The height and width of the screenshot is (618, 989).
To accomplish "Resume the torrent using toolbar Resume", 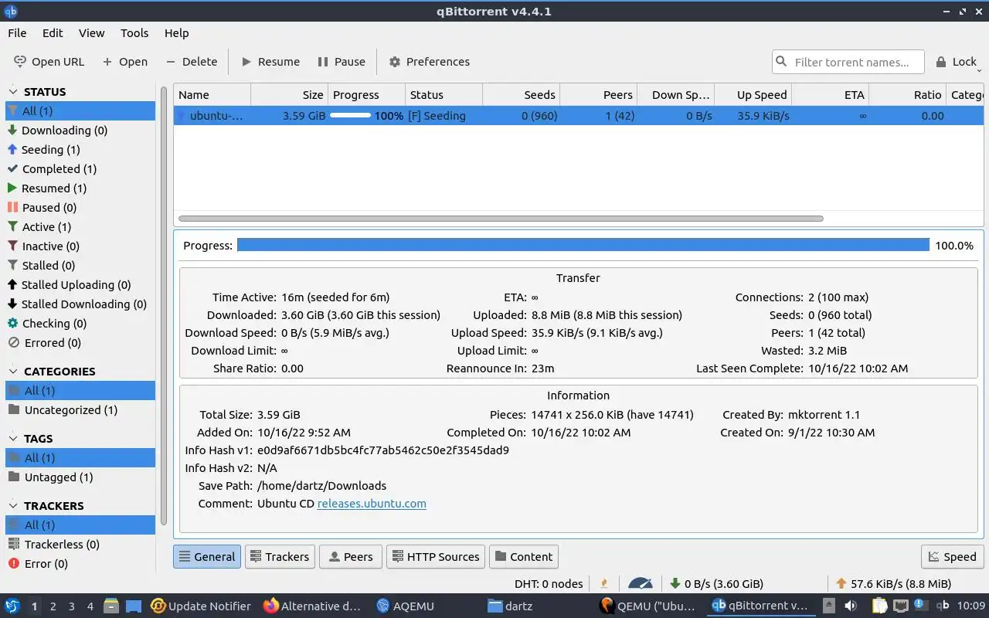I will click(x=270, y=62).
